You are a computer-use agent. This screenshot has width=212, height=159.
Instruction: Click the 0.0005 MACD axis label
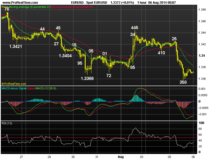[x=203, y=95]
